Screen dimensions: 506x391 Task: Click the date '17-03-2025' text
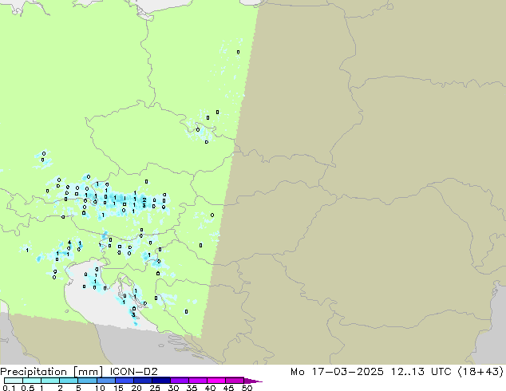[347, 372]
